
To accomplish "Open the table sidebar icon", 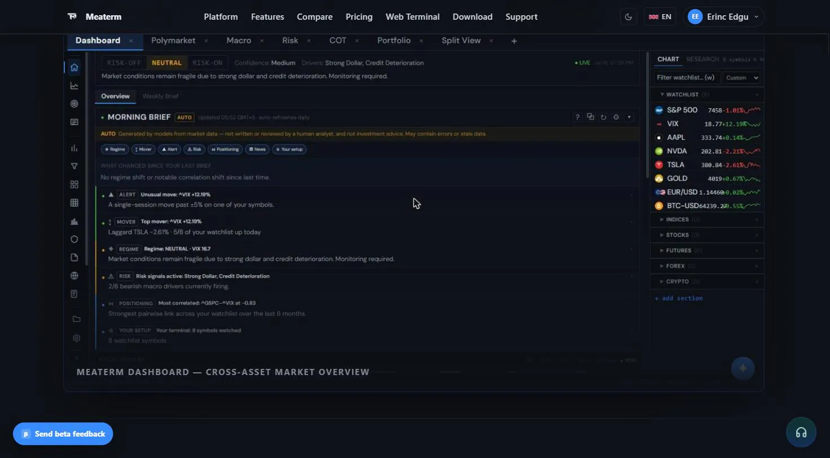I will (74, 202).
